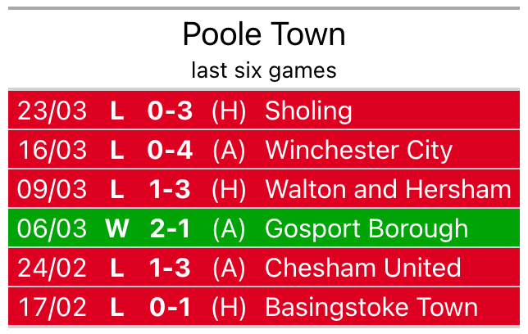
Task: Click the W result indicator
Action: (117, 229)
